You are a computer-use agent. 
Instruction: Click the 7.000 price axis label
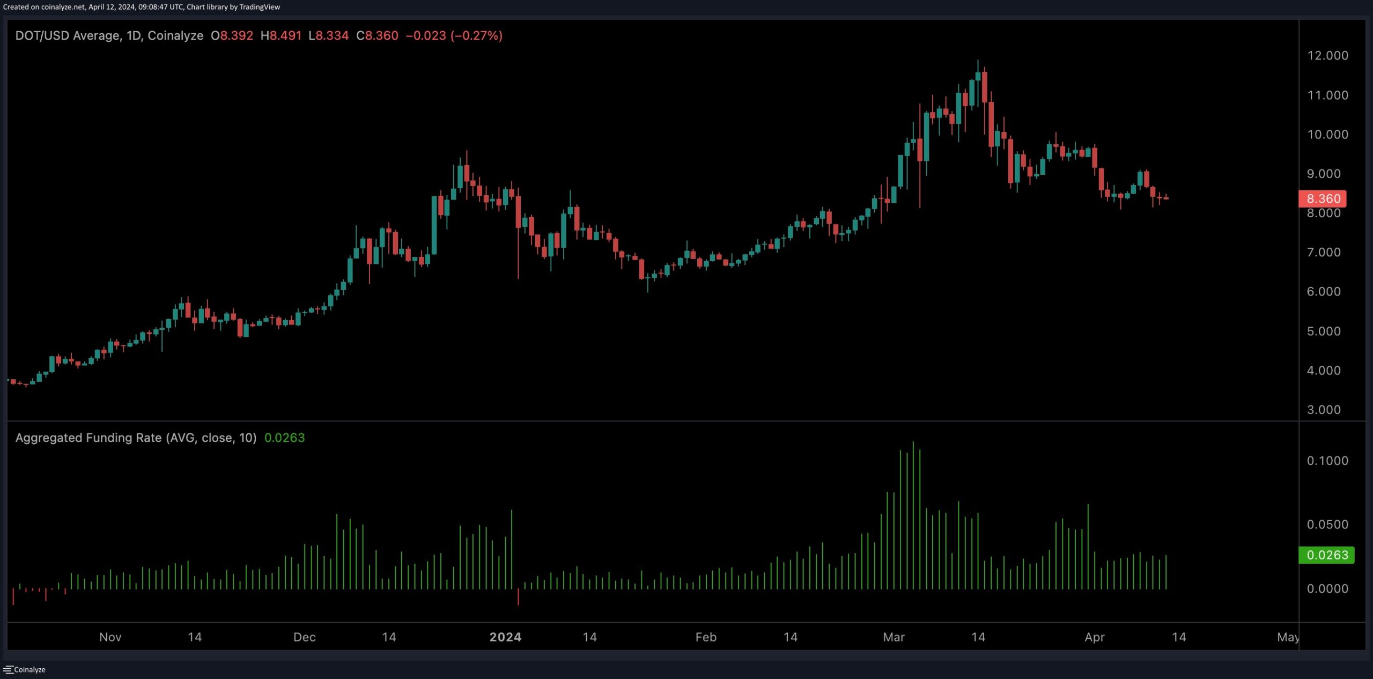tap(1324, 252)
